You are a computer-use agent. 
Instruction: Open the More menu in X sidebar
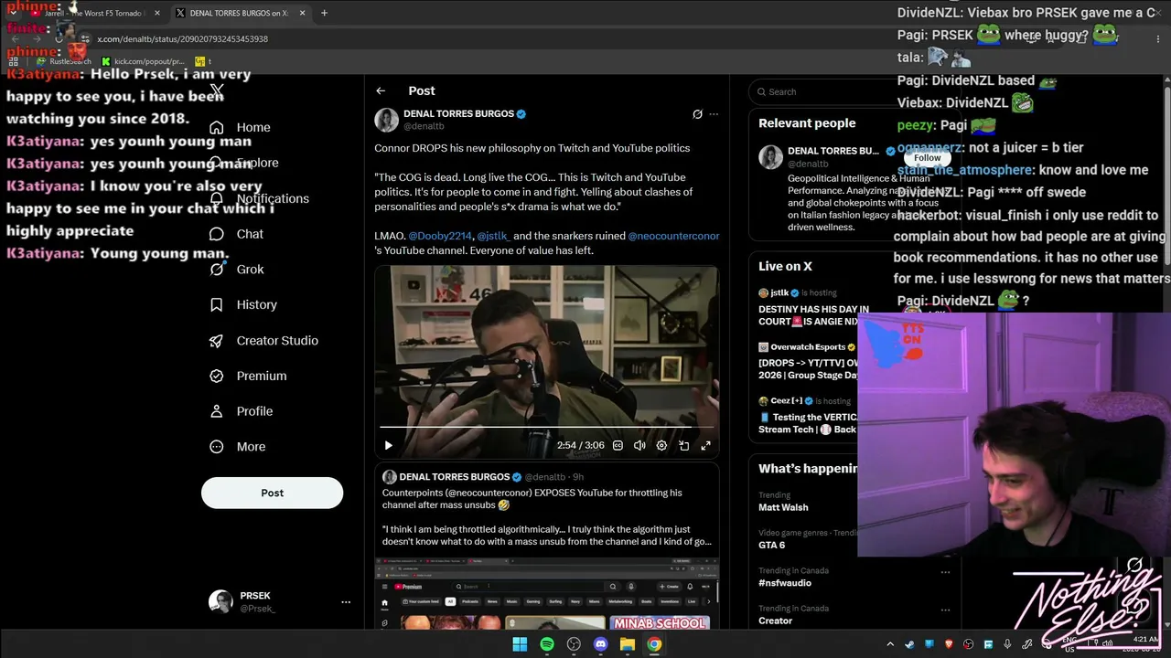pos(237,447)
